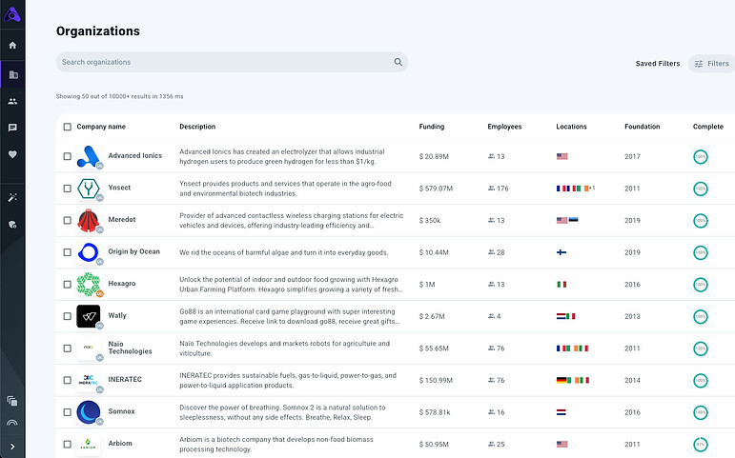Select the Meredot row checkbox
This screenshot has width=735, height=458.
click(68, 220)
